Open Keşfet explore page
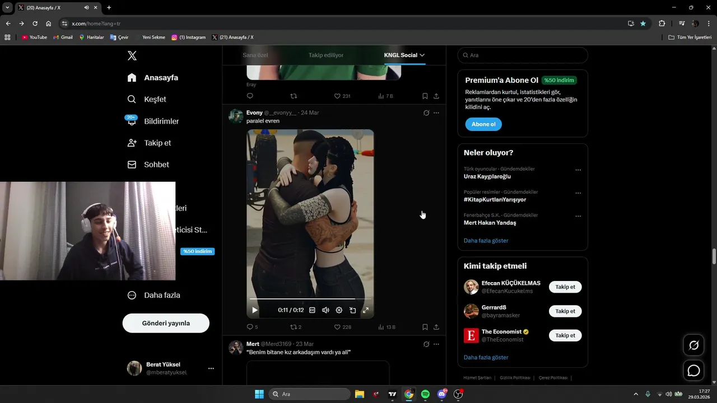 tap(147, 99)
